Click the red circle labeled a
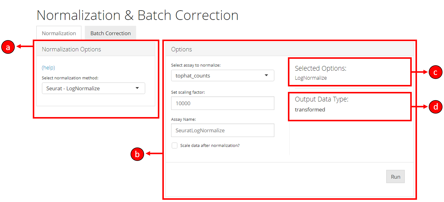444x202 pixels. [x=8, y=47]
